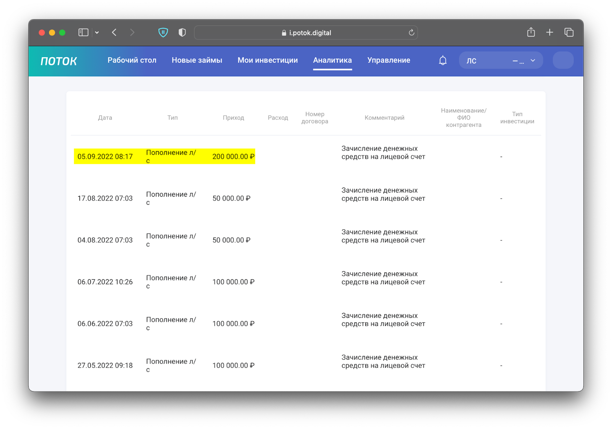Click 100 000.00 ₽ in 06.06.2022 row
This screenshot has height=429, width=612.
click(233, 324)
